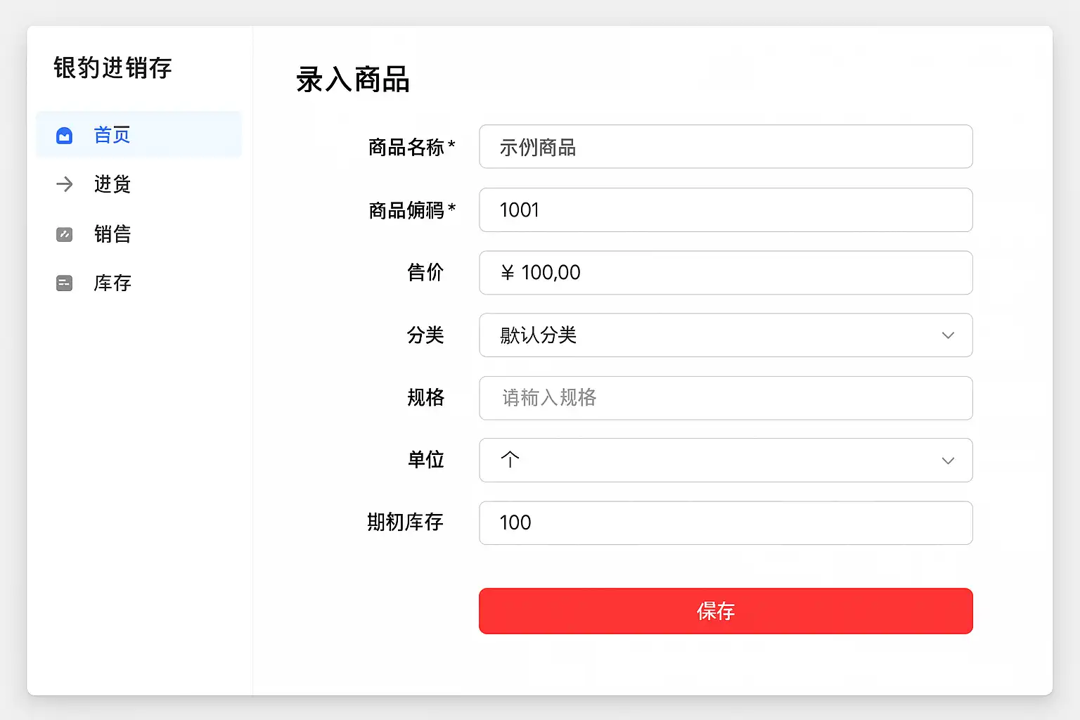Click the inventory icon beside 库存
The height and width of the screenshot is (720, 1080).
[64, 283]
